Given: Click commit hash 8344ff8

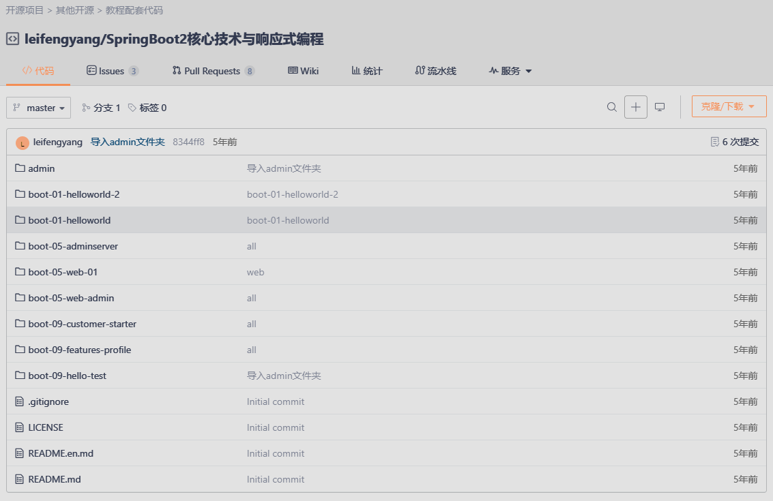Looking at the screenshot, I should (188, 142).
